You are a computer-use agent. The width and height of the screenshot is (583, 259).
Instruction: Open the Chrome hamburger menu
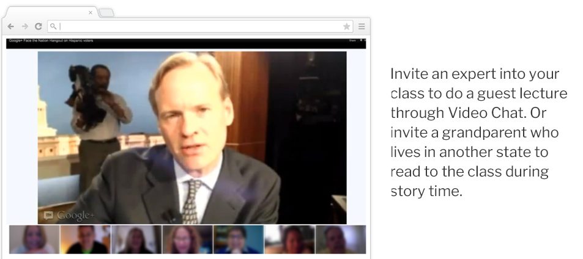tap(362, 26)
